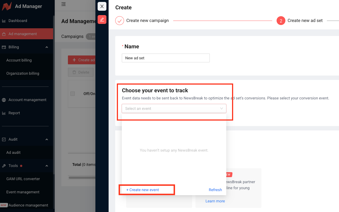Click the Tools wrench icon
The height and width of the screenshot is (212, 339).
pos(4,166)
